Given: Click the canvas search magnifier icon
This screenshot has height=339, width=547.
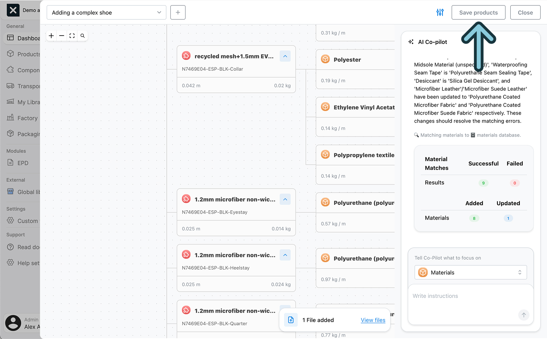Looking at the screenshot, I should 83,36.
